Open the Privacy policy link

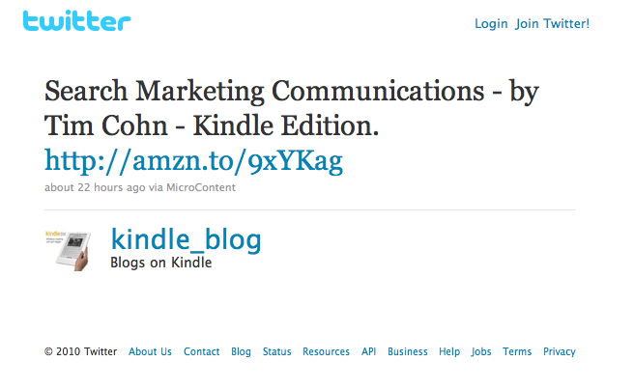click(559, 352)
